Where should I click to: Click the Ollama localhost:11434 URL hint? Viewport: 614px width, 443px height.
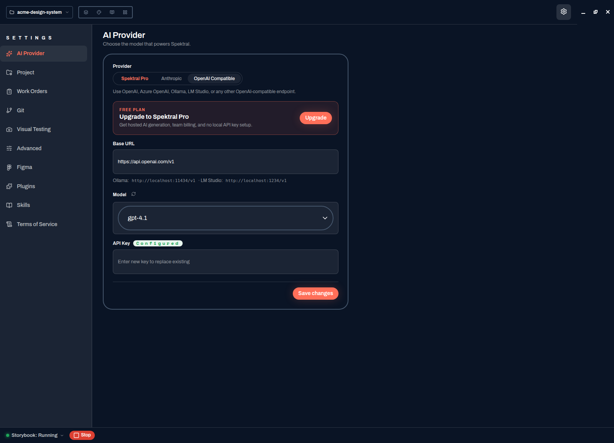pos(163,180)
